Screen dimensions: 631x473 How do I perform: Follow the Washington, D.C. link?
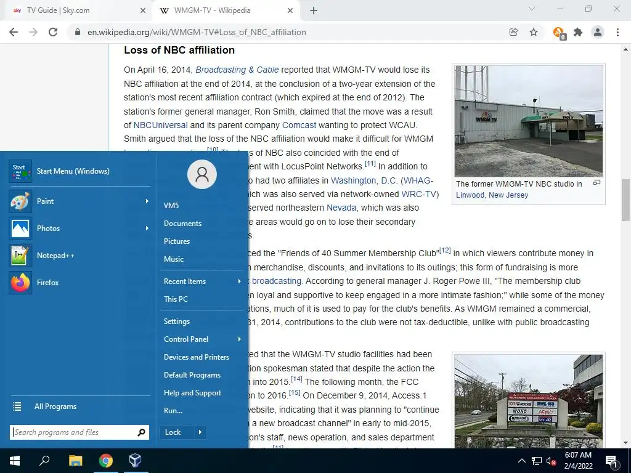coord(364,180)
